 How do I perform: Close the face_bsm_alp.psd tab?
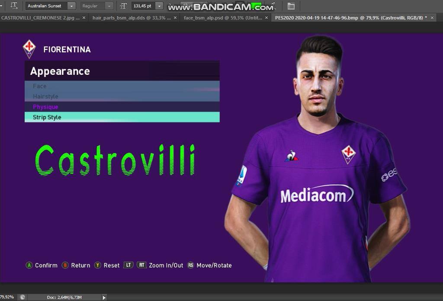point(266,17)
